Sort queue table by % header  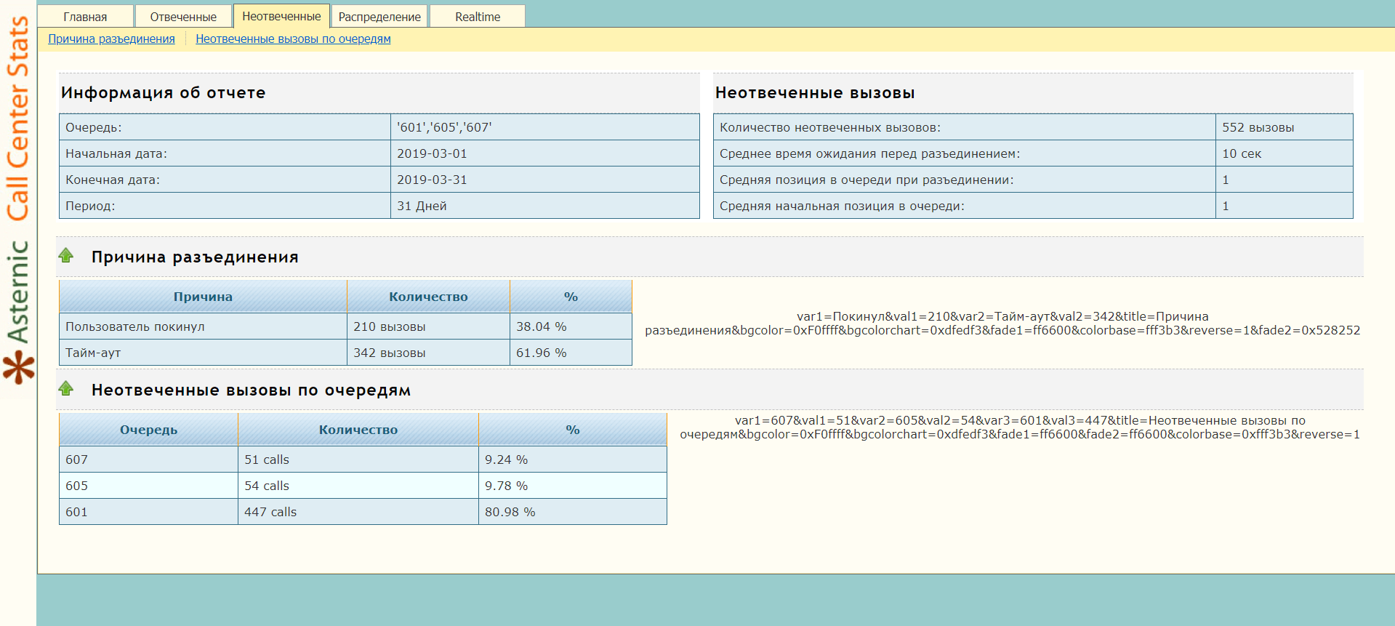coord(573,430)
